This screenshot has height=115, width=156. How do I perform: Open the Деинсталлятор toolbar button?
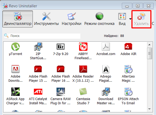(x=18, y=19)
